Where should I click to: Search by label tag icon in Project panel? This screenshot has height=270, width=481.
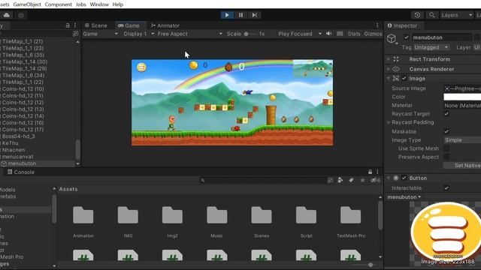point(351,180)
